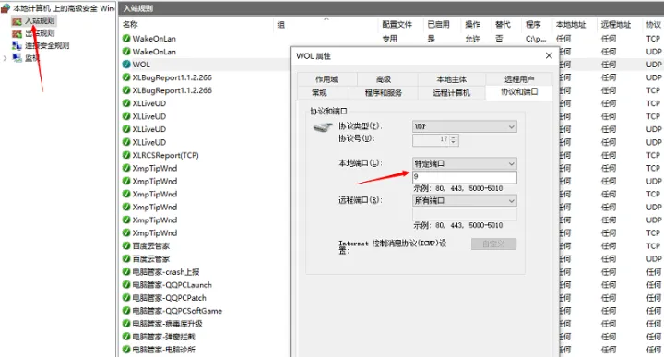
Task: Open the 本地主体 tab
Action: click(451, 79)
